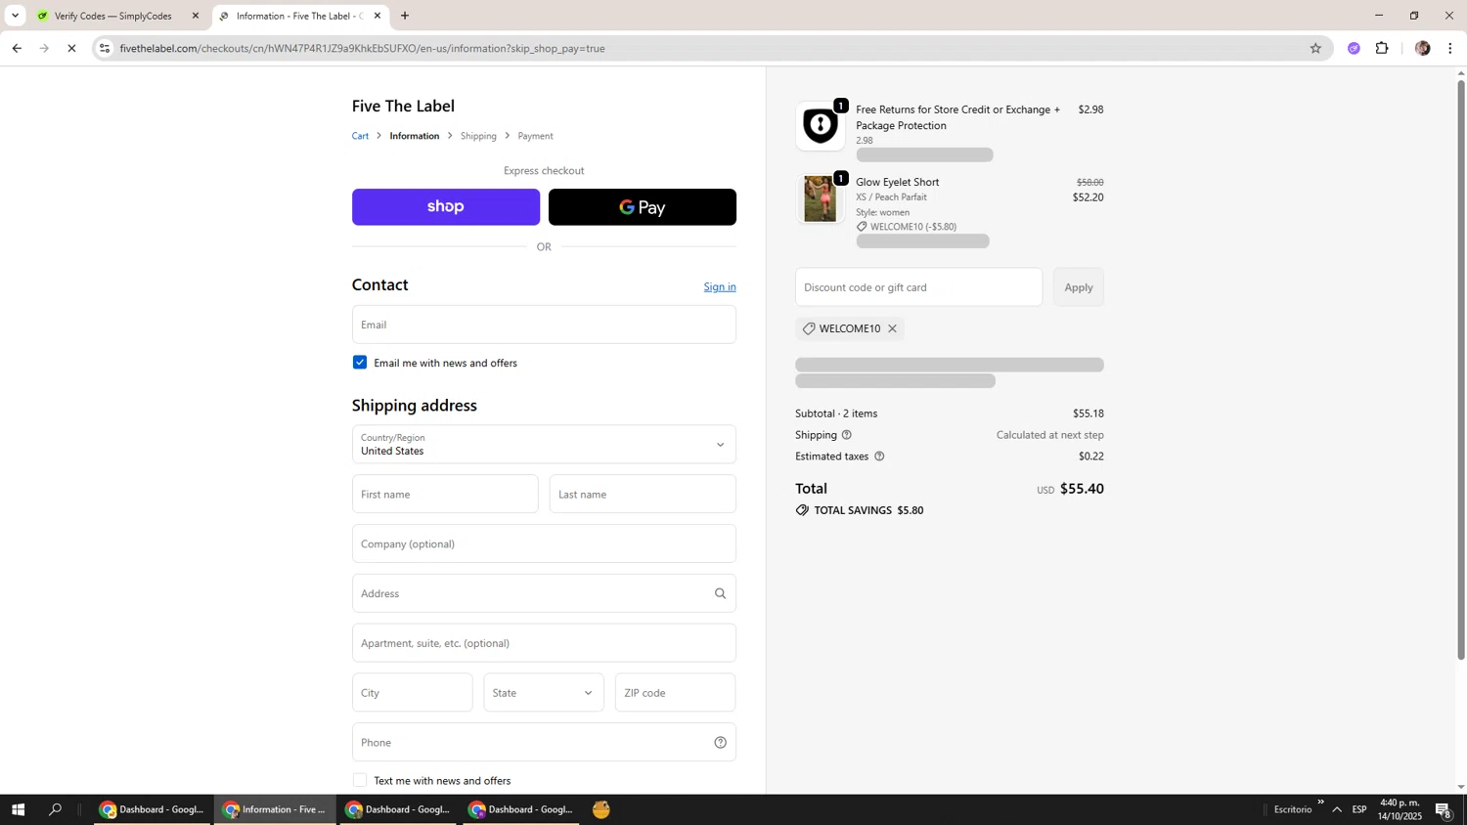The width and height of the screenshot is (1467, 825).
Task: Open Windows Start menu
Action: coord(18,809)
